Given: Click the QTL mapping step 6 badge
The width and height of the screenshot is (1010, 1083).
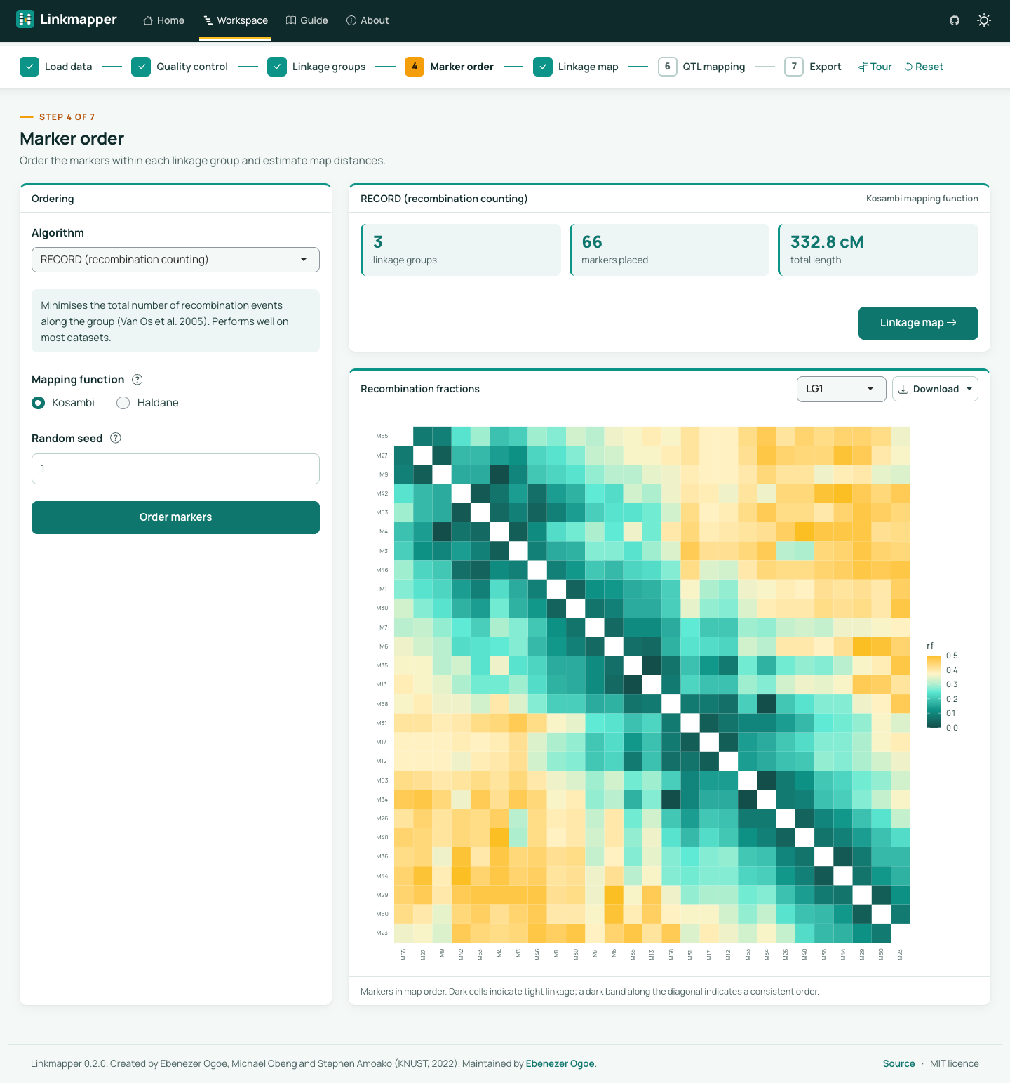Looking at the screenshot, I should [x=667, y=67].
